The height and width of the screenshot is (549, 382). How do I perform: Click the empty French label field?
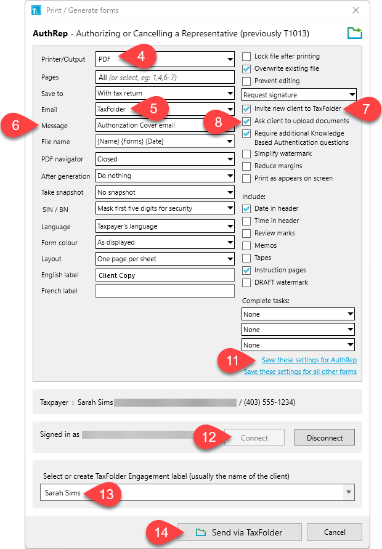[x=165, y=291]
